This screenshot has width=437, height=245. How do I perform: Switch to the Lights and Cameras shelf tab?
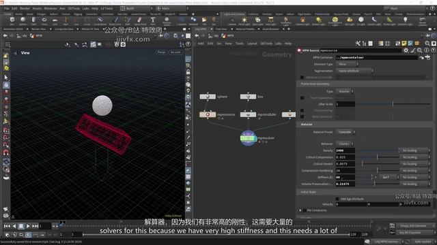pos(234,14)
